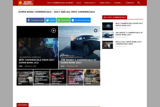The width and height of the screenshot is (160, 107).
Task: Click the Twitter bird share icon
Action: (x=47, y=20)
